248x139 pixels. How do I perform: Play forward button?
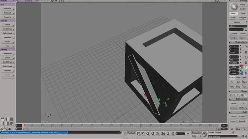point(158,134)
